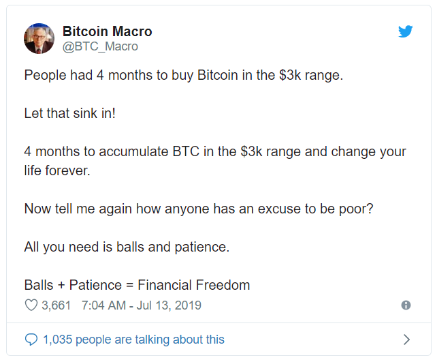
Task: View 1,035 people are talking about this
Action: point(133,340)
